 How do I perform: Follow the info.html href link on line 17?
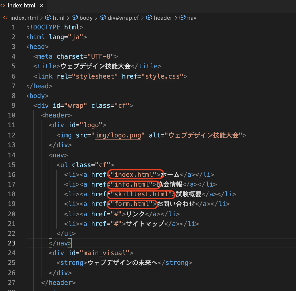tap(132, 184)
